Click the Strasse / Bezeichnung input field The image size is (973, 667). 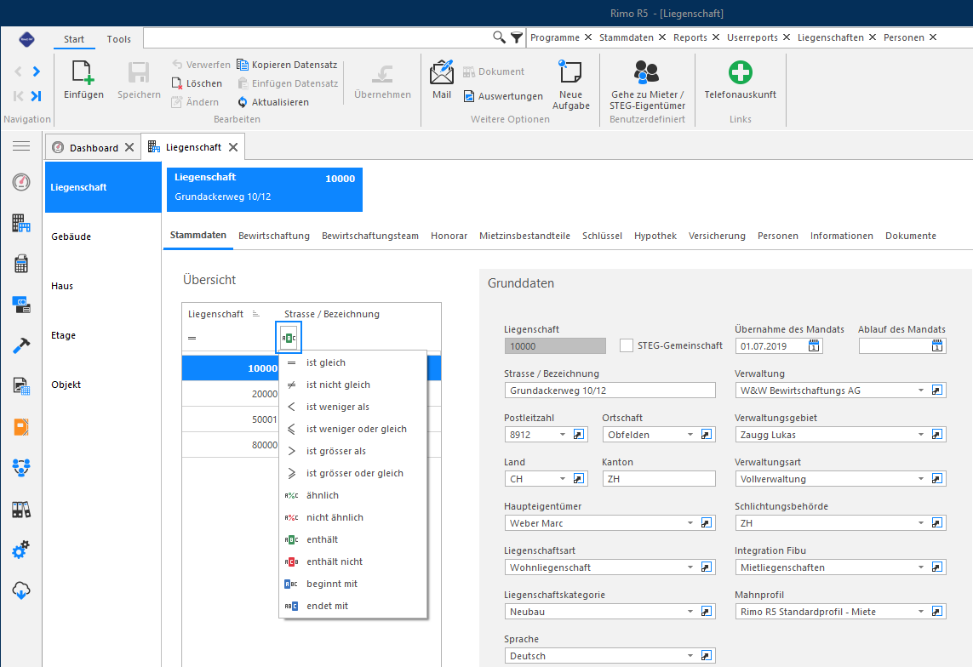click(x=610, y=391)
